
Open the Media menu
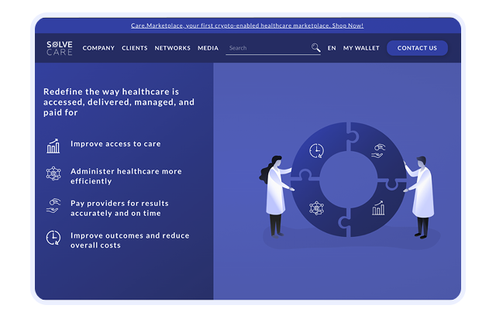pyautogui.click(x=208, y=48)
